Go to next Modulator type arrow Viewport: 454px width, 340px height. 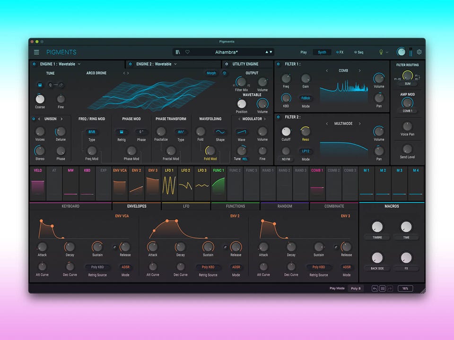265,119
